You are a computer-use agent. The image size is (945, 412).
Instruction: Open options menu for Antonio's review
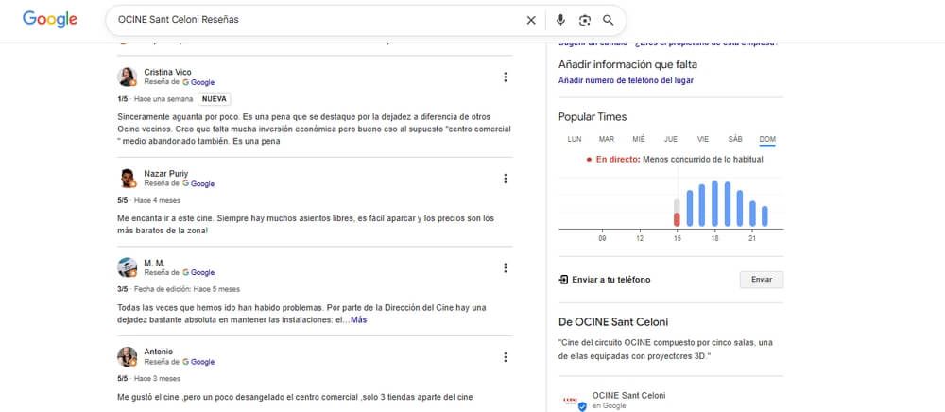pyautogui.click(x=505, y=357)
